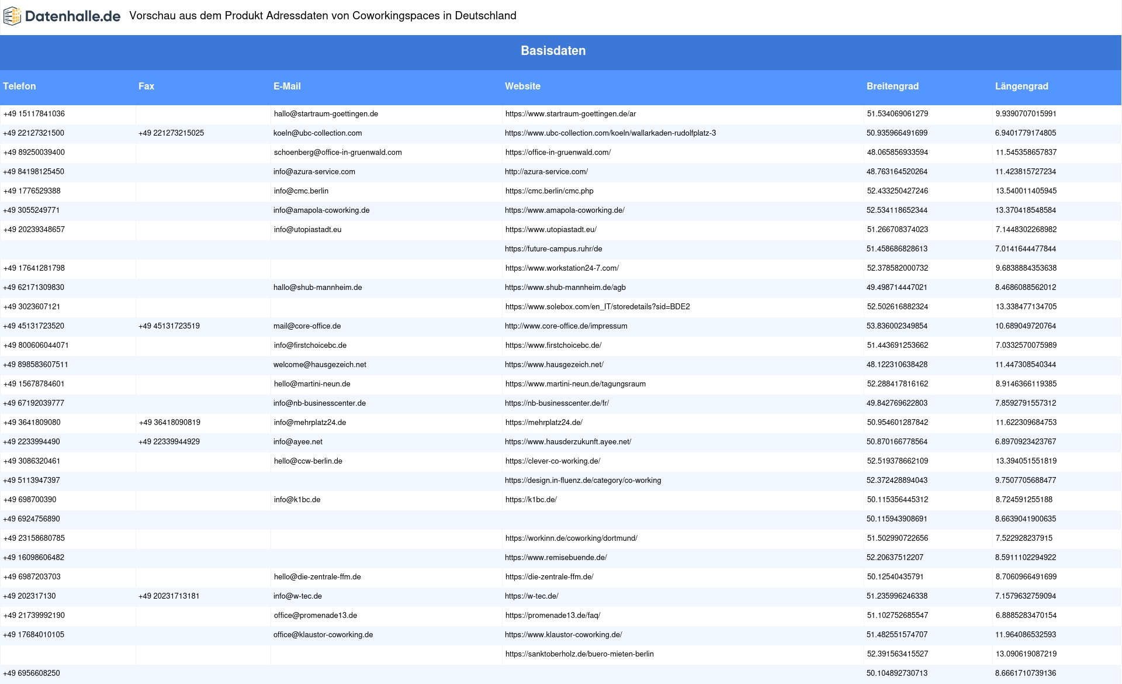Select fax number +49 45131723519
This screenshot has height=684, width=1122.
(x=169, y=326)
